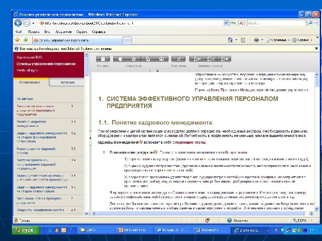This screenshot has width=322, height=241.
Task: Click the Internet Explorer information bar message
Action: point(66,49)
